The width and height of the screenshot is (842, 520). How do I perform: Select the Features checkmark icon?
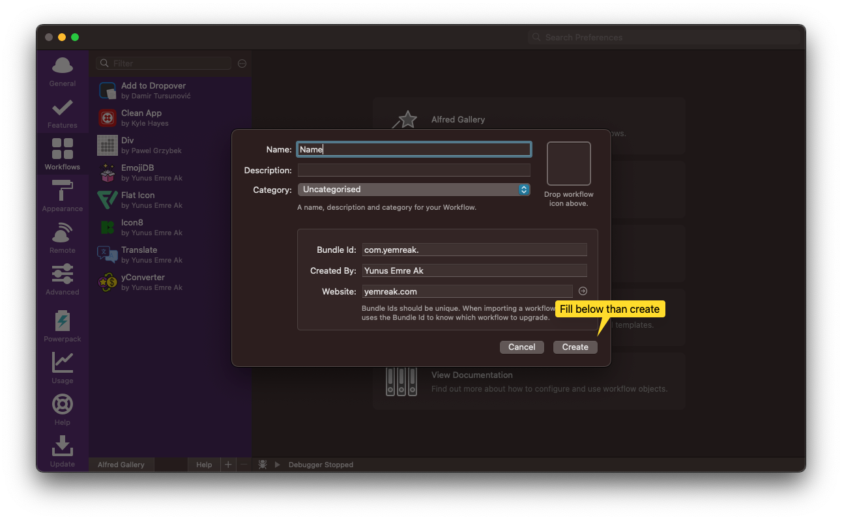click(63, 108)
